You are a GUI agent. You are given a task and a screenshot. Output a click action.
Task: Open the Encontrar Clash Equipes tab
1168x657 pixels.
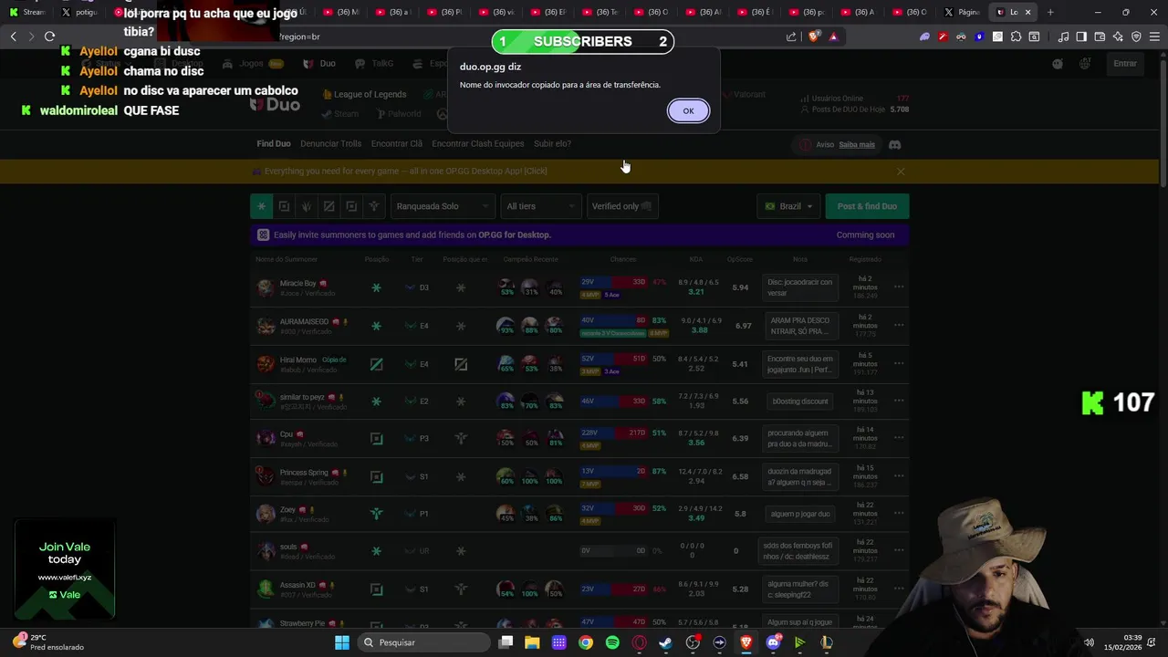[477, 143]
